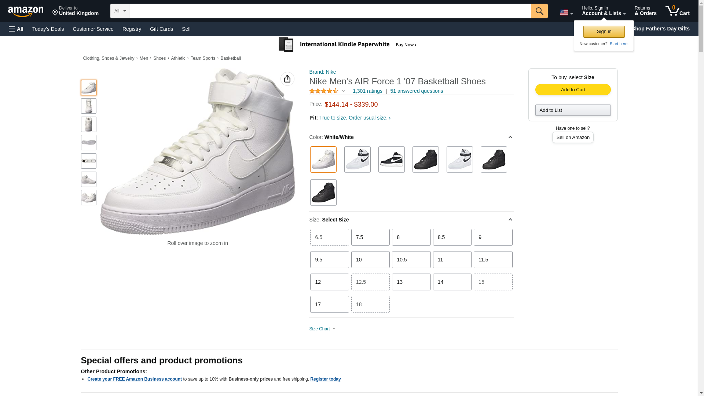
Task: Go to Gift Cards
Action: (161, 29)
